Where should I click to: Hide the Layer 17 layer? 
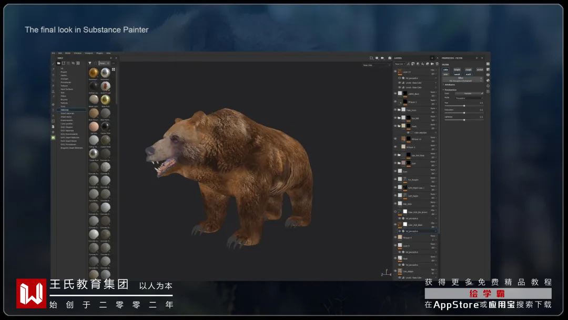click(x=395, y=72)
